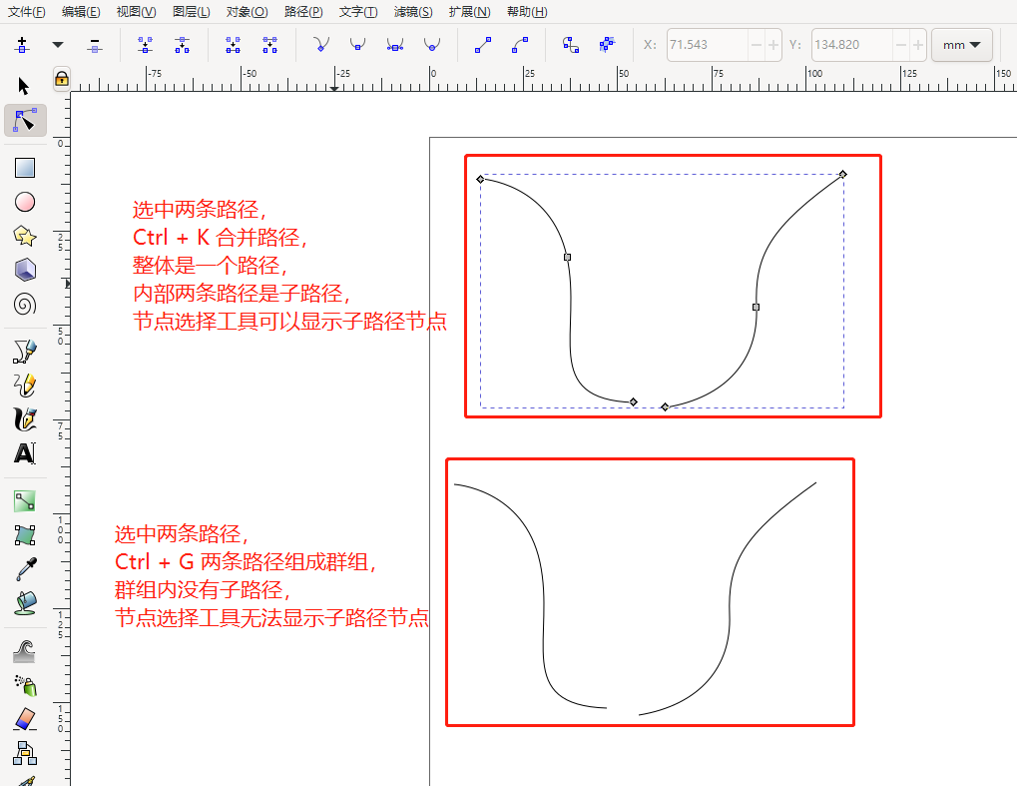Join selected endnodes with a segment
This screenshot has width=1017, height=786.
pyautogui.click(x=233, y=45)
